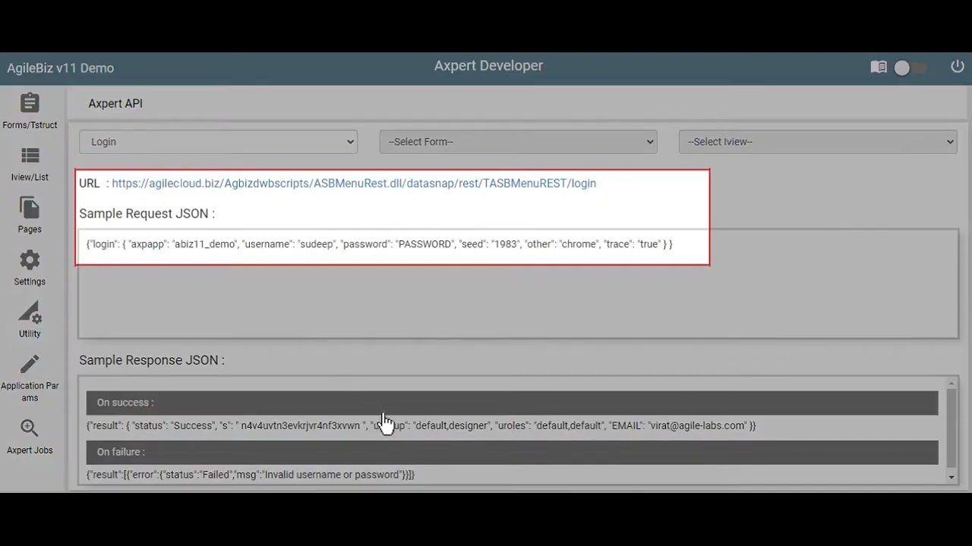
Task: Click the Sample Response JSON label
Action: pyautogui.click(x=152, y=360)
